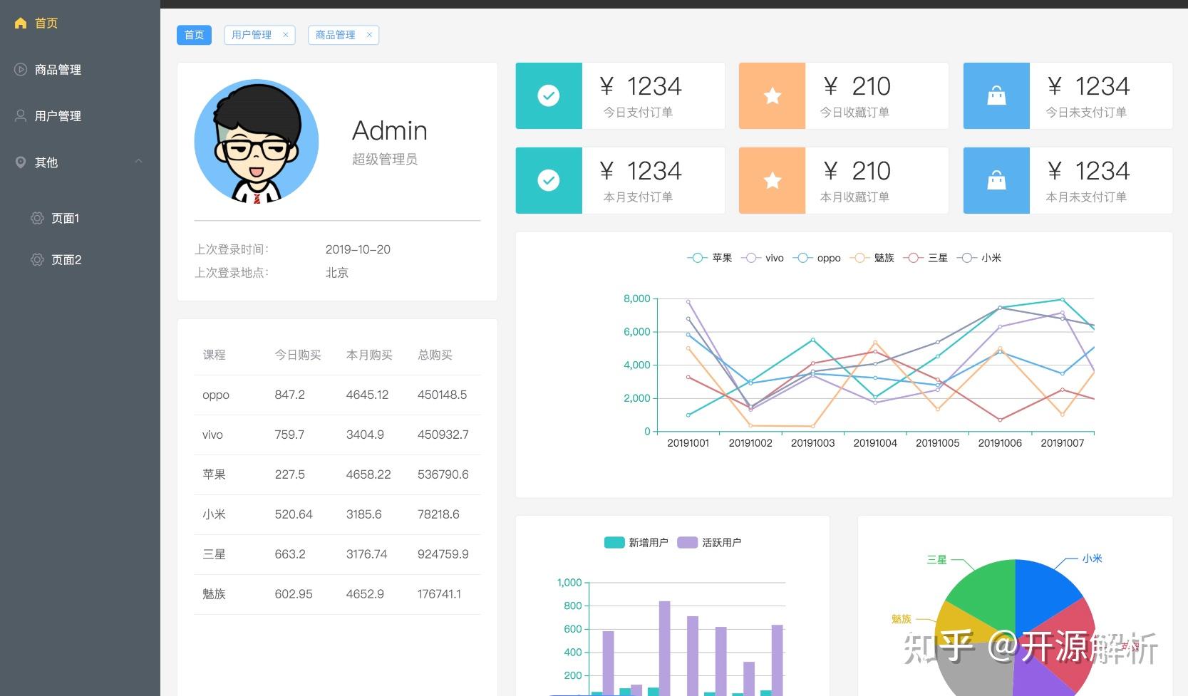Image resolution: width=1188 pixels, height=696 pixels.
Task: Open 页面1 submenu item
Action: (x=80, y=218)
